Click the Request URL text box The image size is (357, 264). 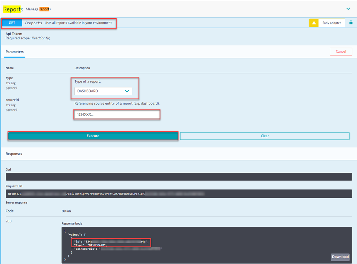coord(179,194)
